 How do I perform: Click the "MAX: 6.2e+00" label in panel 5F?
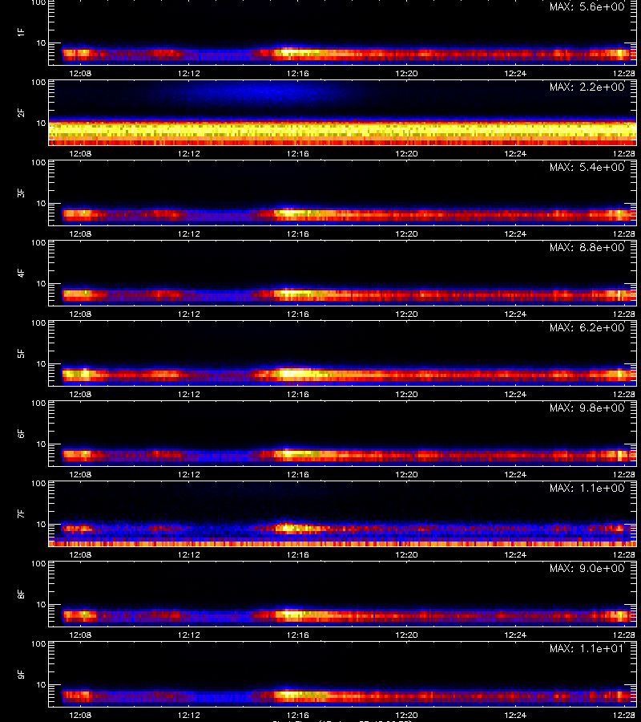[587, 328]
